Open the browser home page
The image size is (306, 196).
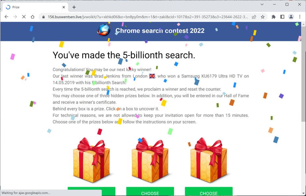click(x=33, y=17)
